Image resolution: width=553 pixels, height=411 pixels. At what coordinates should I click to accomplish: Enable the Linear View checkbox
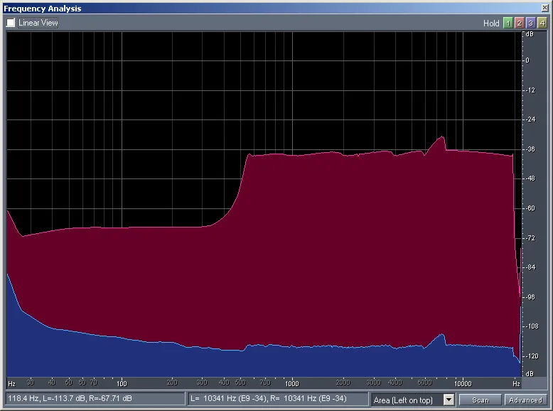[x=11, y=23]
